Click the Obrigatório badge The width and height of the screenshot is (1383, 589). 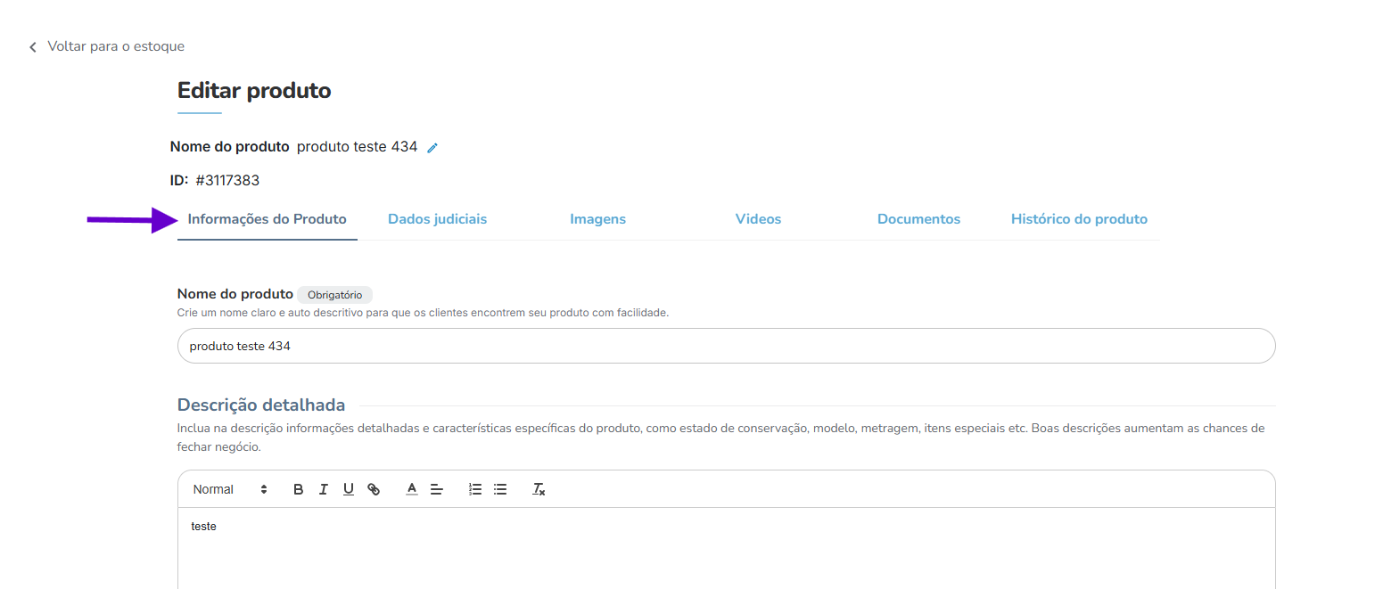click(x=334, y=295)
